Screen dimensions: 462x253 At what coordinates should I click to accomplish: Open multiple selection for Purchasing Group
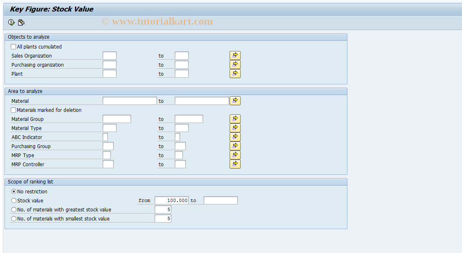235,146
